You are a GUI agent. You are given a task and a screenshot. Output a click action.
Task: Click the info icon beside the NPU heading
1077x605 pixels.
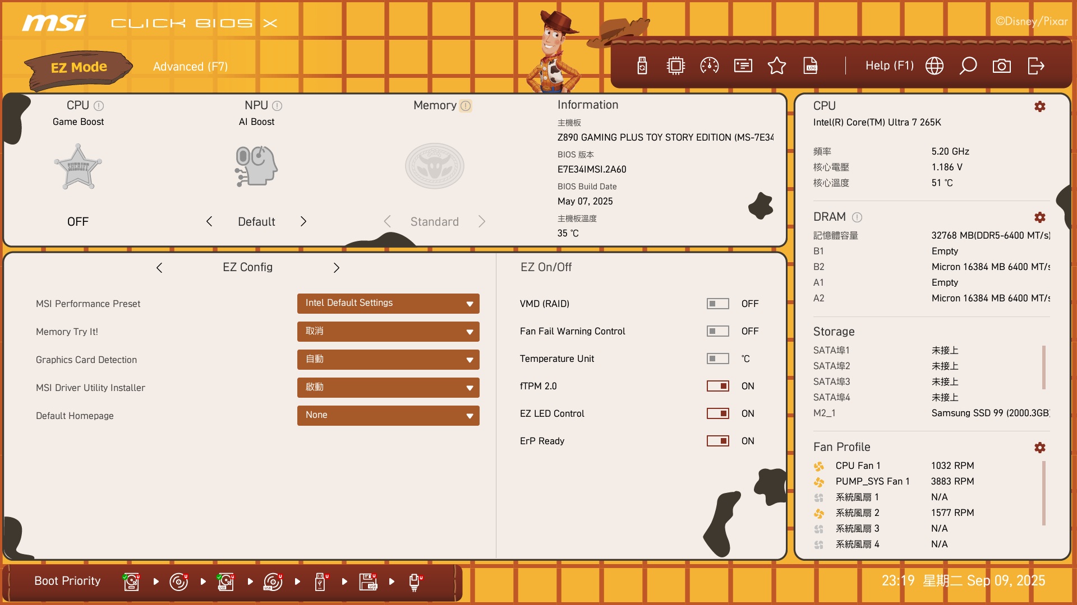[x=277, y=106]
